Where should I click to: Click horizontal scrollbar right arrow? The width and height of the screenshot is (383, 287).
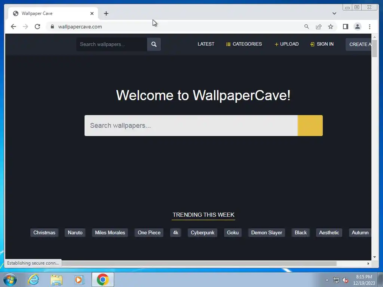[x=368, y=263]
